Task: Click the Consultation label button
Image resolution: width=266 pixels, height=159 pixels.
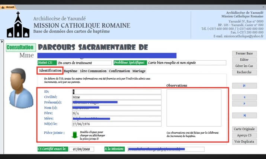Action: 21,47
